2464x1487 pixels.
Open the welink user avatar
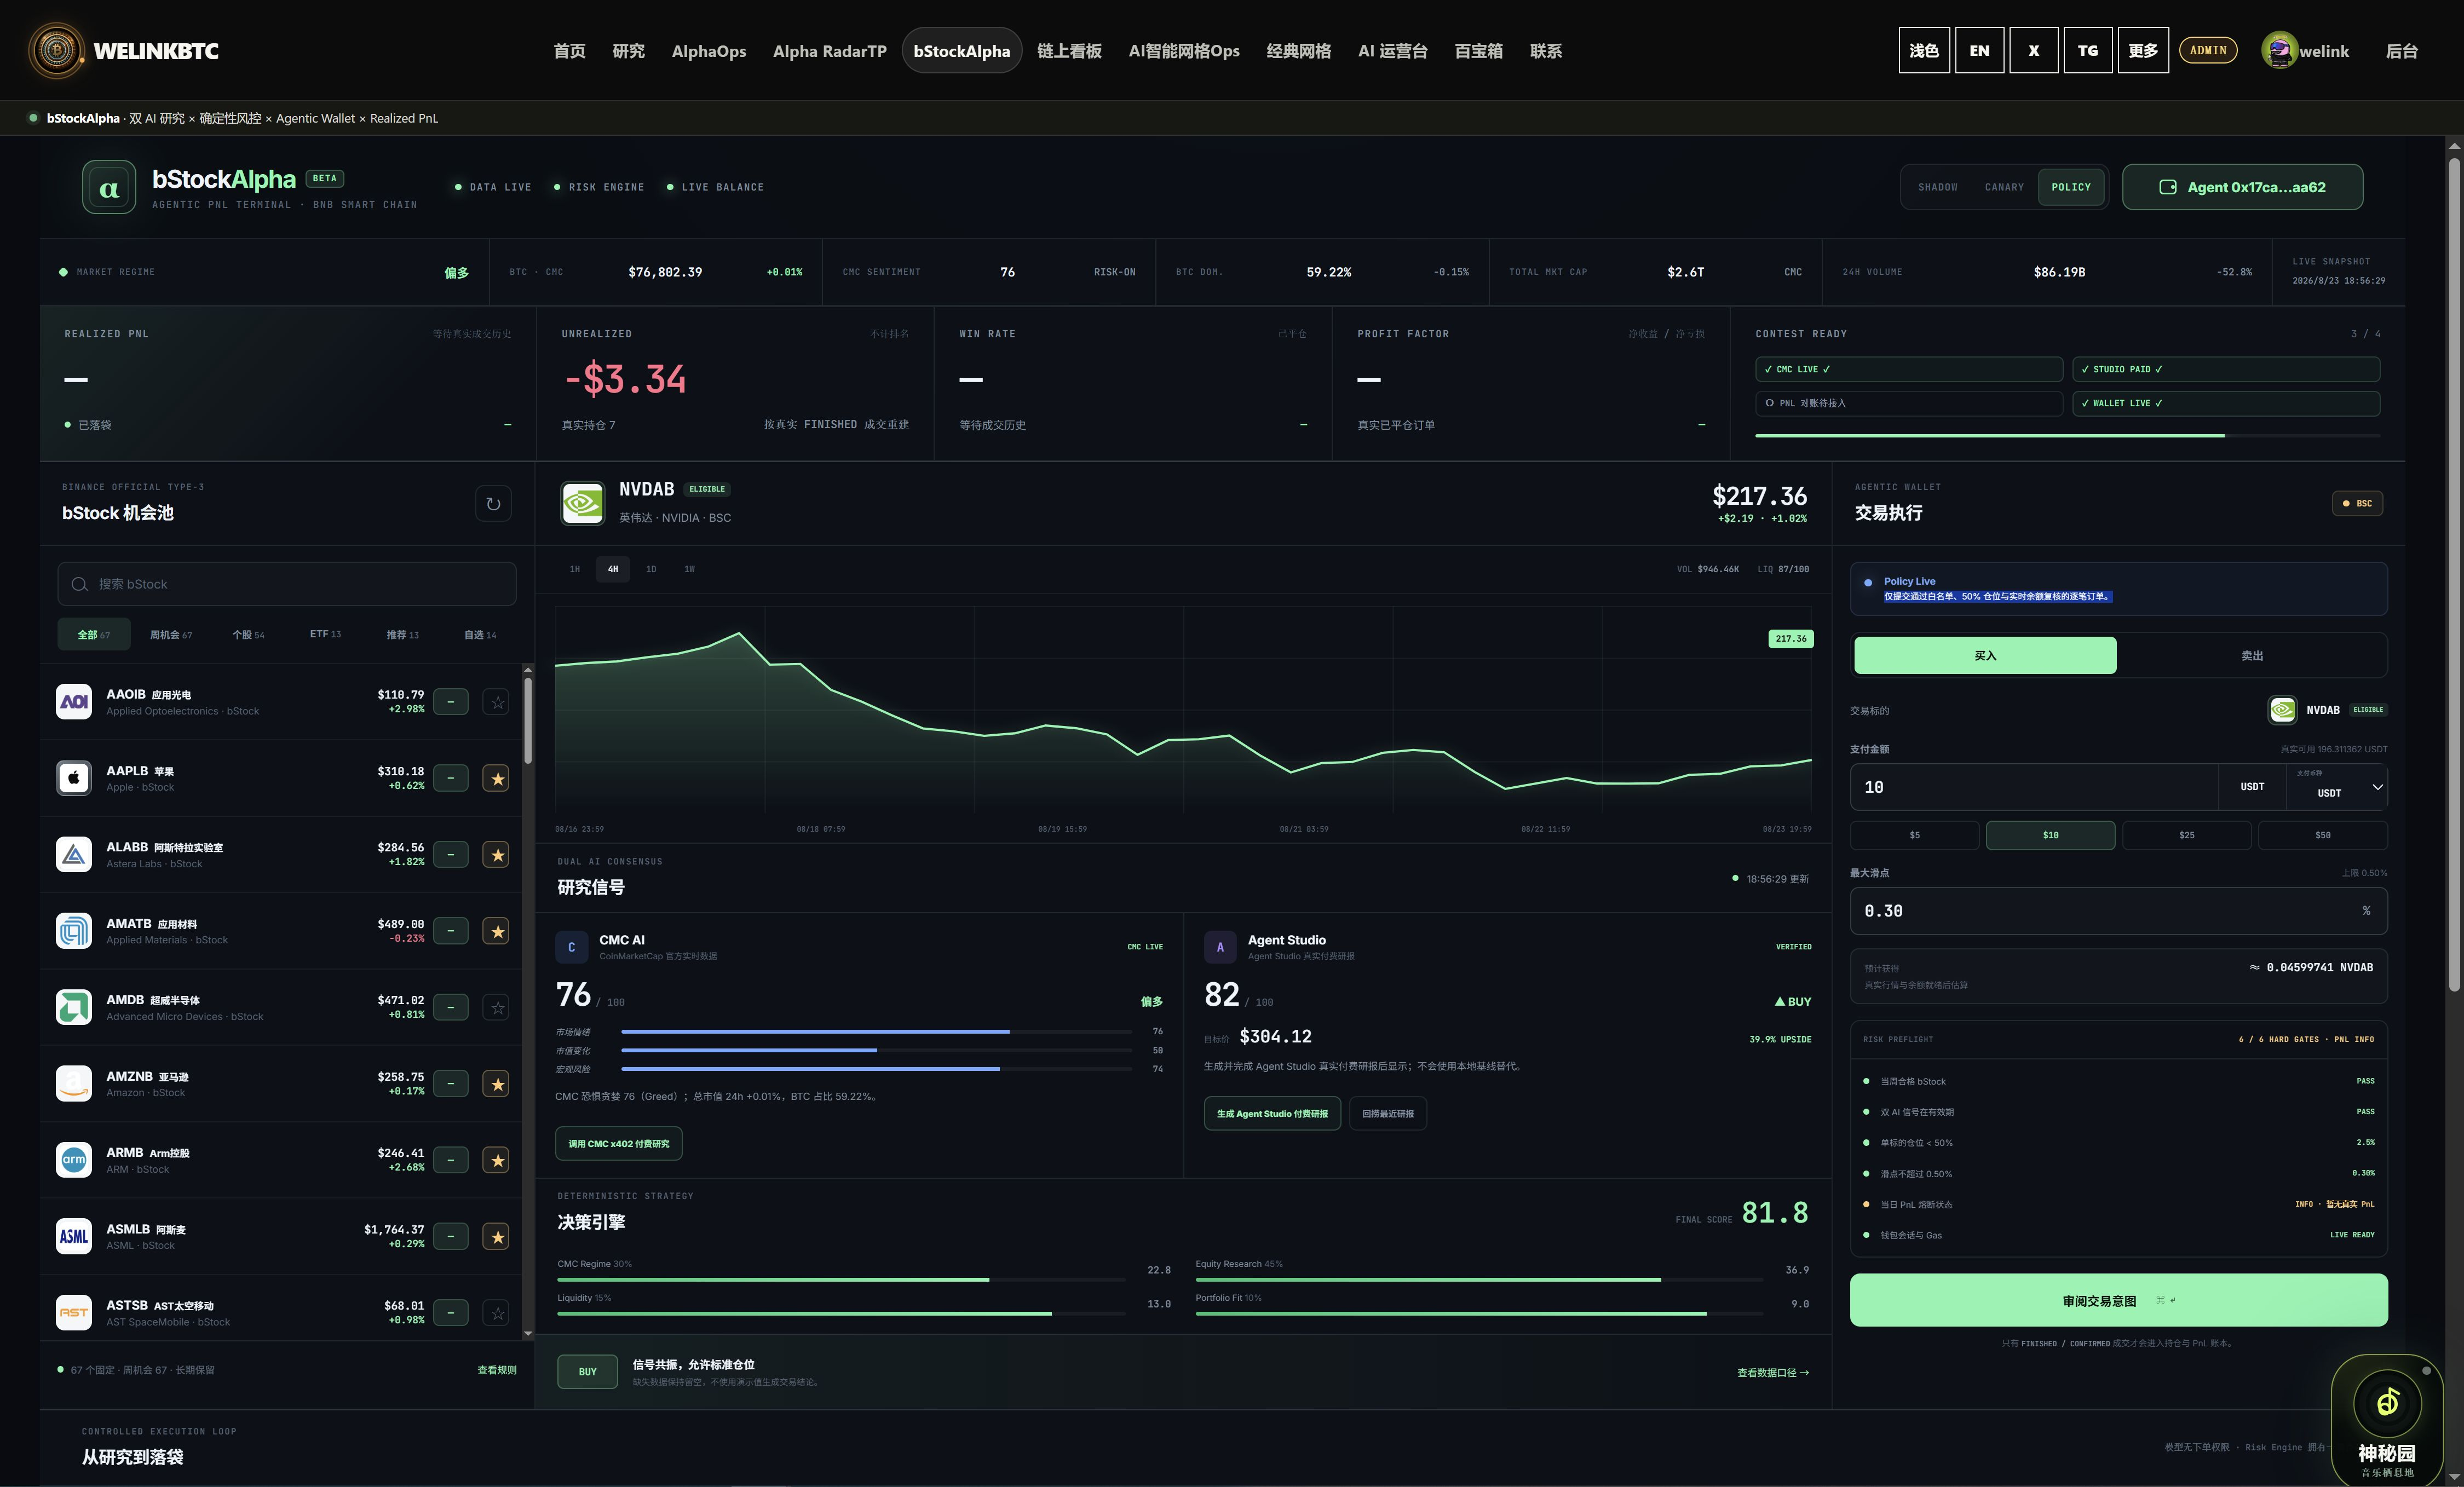tap(2279, 51)
